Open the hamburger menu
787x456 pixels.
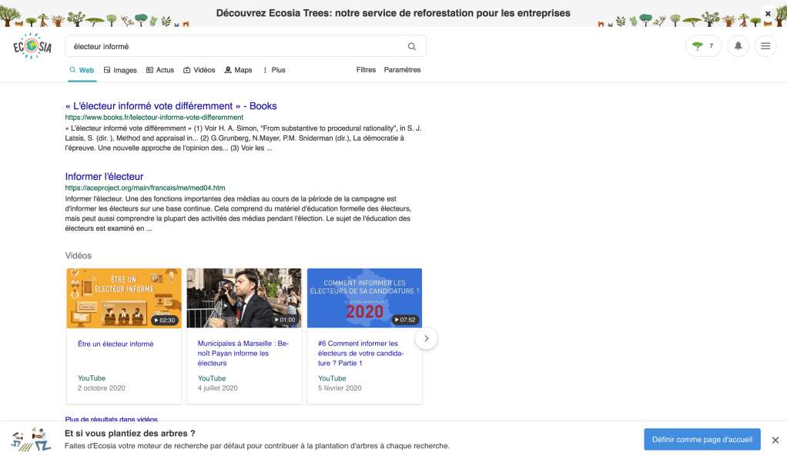(x=765, y=46)
